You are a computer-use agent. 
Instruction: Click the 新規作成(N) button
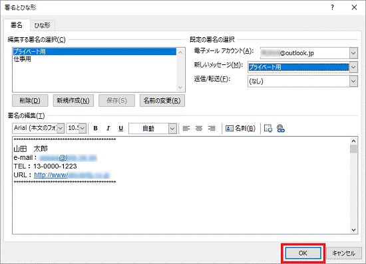[x=73, y=100]
